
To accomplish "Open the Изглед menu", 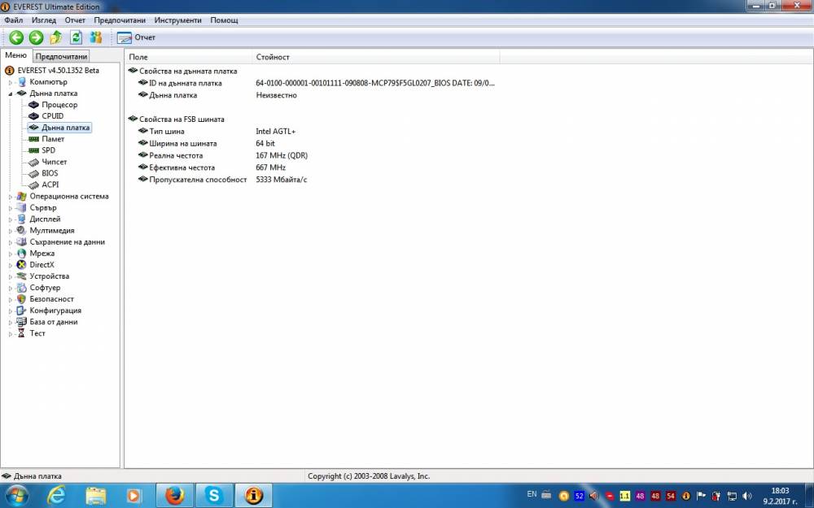I will pos(44,20).
